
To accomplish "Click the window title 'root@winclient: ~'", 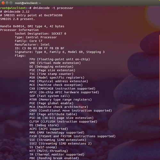I will tap(28, 3).
